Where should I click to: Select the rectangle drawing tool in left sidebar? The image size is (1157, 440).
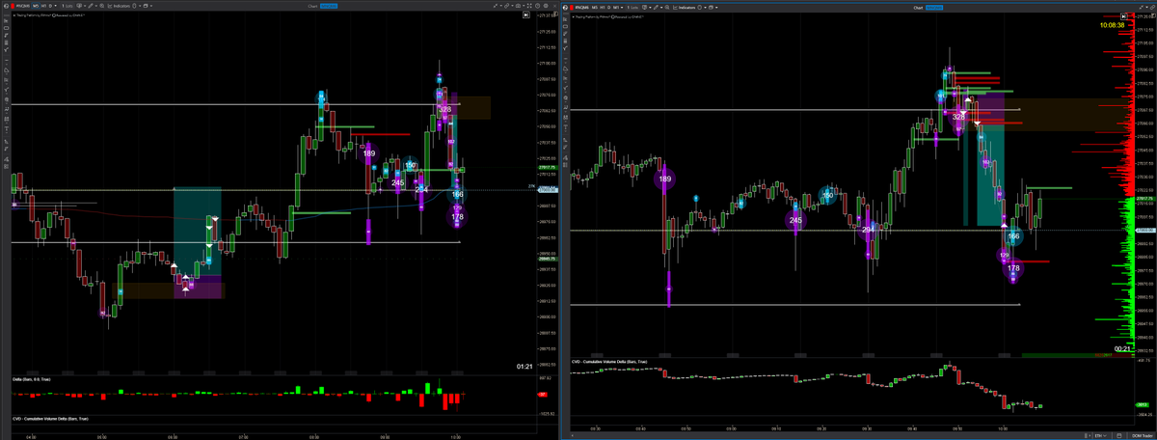pos(6,28)
